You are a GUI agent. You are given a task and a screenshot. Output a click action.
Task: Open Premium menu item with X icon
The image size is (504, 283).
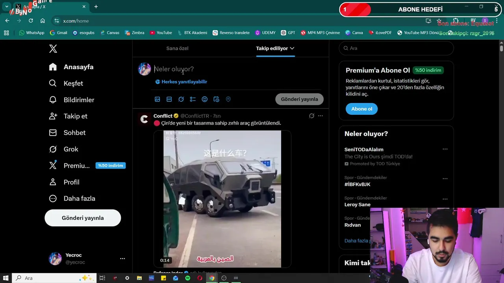click(x=69, y=165)
